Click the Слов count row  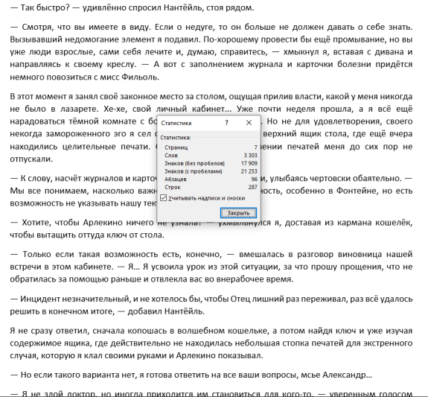[x=211, y=155]
